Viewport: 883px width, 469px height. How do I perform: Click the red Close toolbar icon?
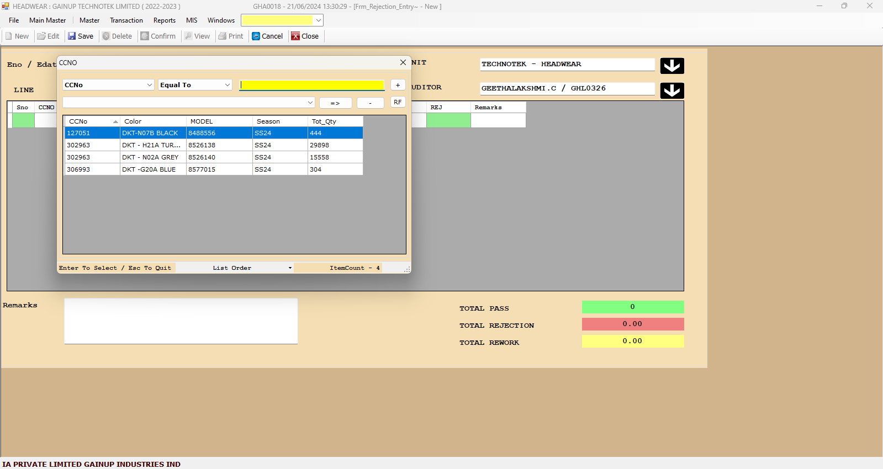295,36
